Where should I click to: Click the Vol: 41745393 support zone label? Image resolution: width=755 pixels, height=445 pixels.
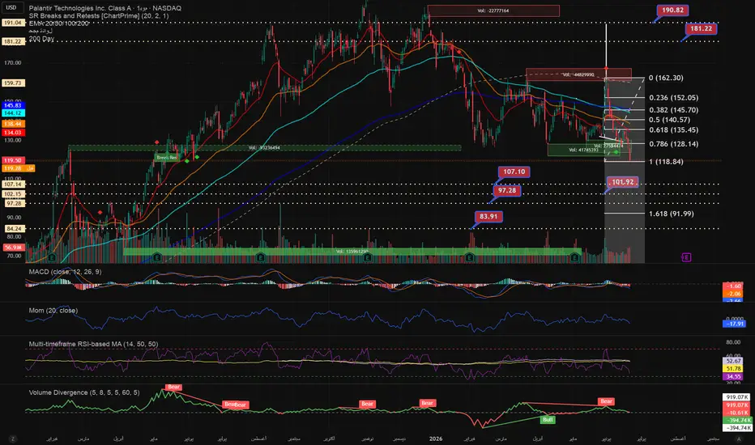[583, 150]
